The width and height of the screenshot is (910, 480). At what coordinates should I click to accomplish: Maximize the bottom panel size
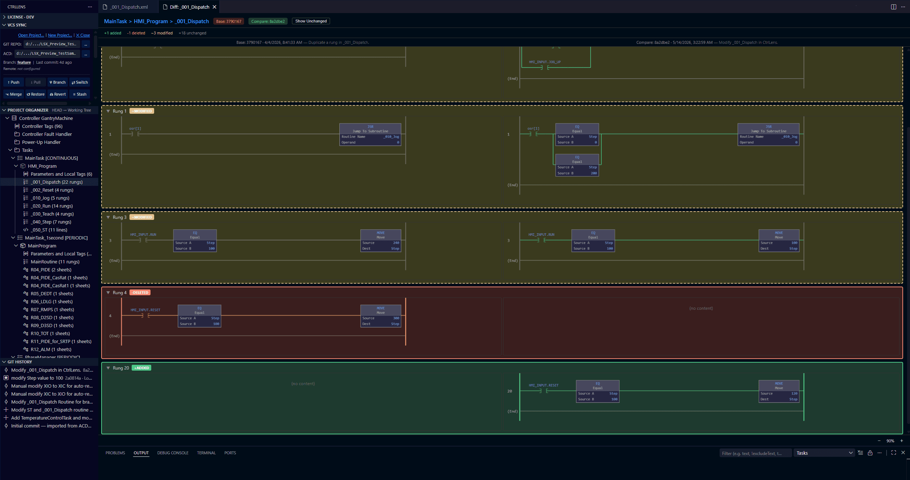click(x=894, y=453)
